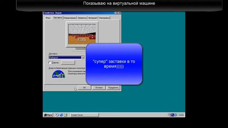
Task: Cancel with the Отмена button
Action: coord(99,88)
